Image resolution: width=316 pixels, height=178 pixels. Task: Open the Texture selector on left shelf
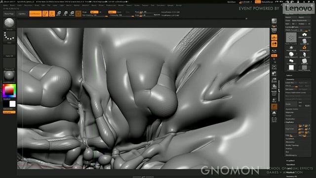pos(9,63)
